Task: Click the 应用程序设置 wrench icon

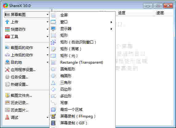Action: click(x=7, y=70)
